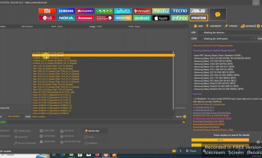Click the Select a model input field
262x158 pixels.
point(101,117)
